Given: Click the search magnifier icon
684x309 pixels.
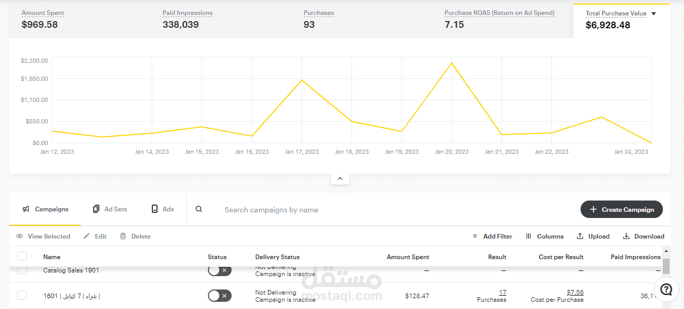Looking at the screenshot, I should 199,209.
